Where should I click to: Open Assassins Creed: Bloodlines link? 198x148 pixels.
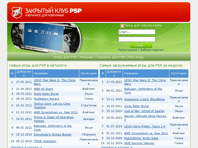point(144,99)
